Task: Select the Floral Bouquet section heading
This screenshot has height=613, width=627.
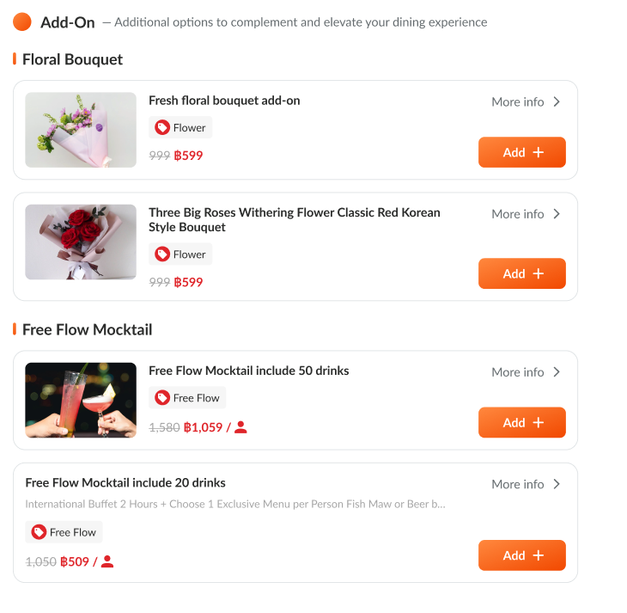Action: tap(72, 59)
